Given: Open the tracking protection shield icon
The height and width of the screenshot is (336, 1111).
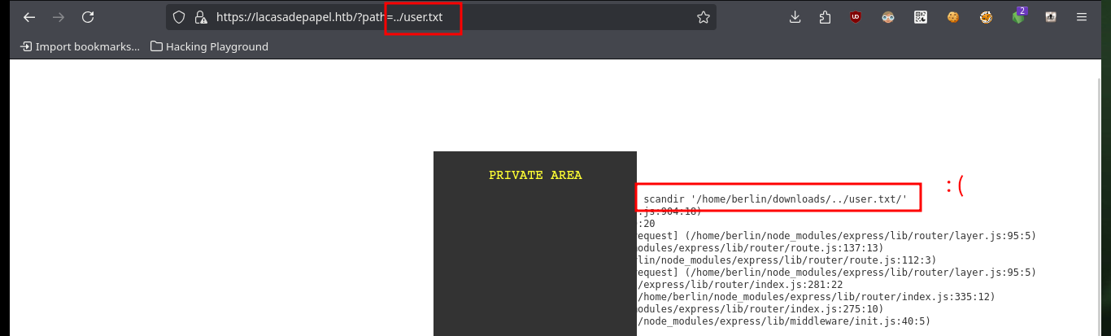Looking at the screenshot, I should 180,17.
